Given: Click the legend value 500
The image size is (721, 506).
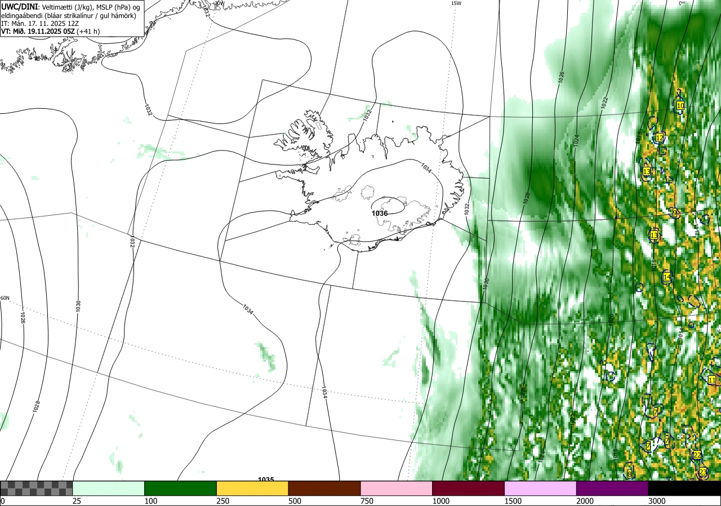Looking at the screenshot, I should pyautogui.click(x=295, y=501).
